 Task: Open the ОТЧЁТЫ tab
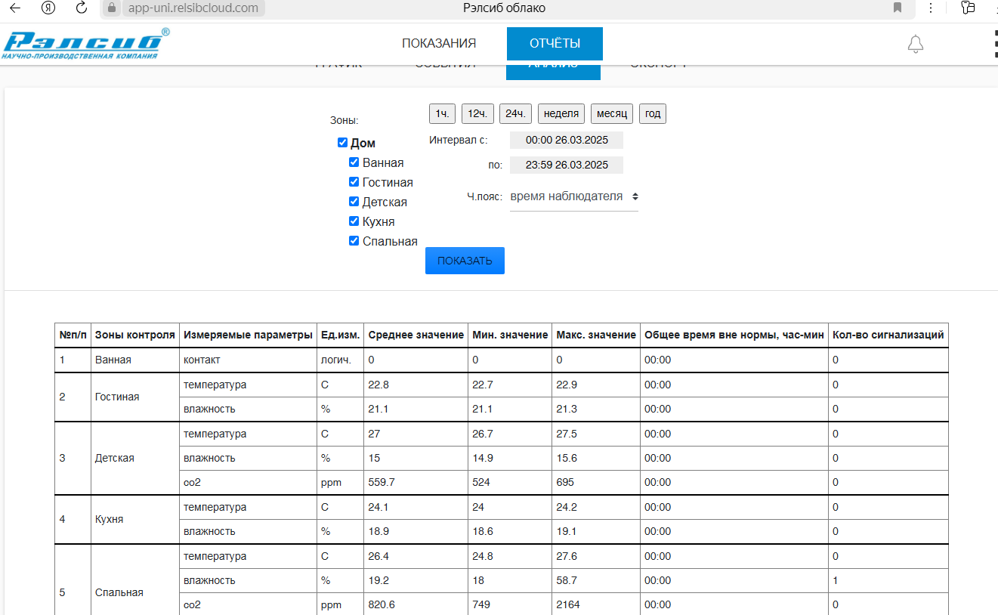pos(555,44)
